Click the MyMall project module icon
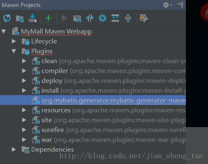 (x=16, y=31)
